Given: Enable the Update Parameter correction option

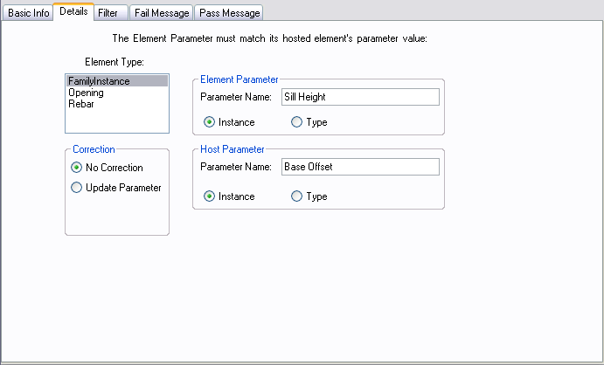Looking at the screenshot, I should coord(78,188).
